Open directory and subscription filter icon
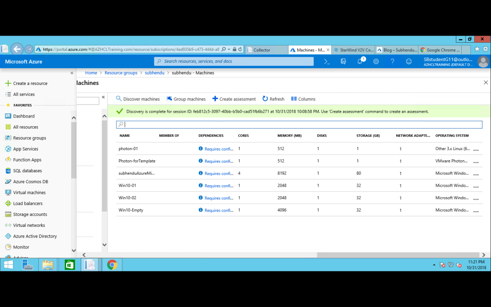The height and width of the screenshot is (307, 491). (343, 62)
